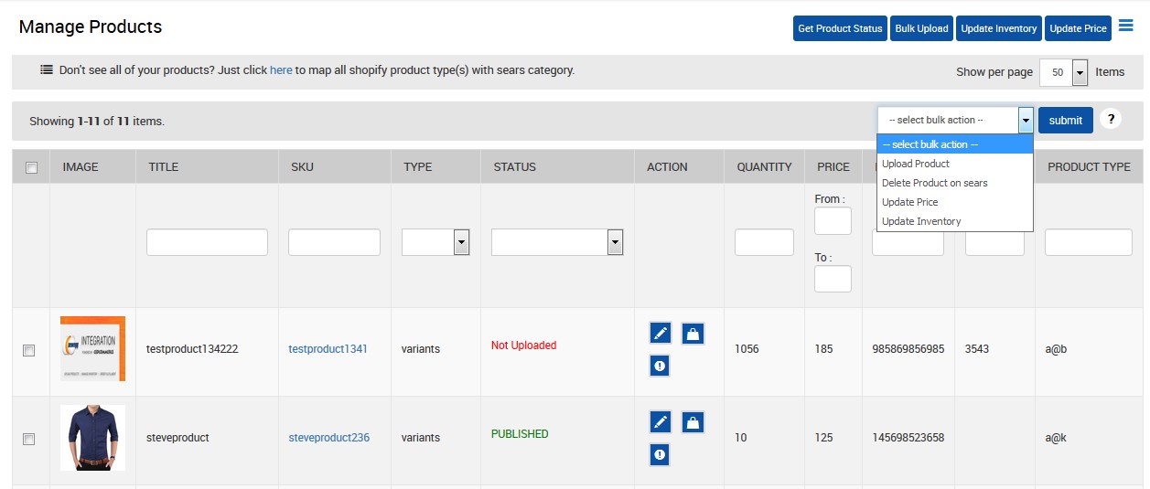Viewport: 1150px width, 489px height.
Task: Sort by the SKU column header
Action: point(302,167)
